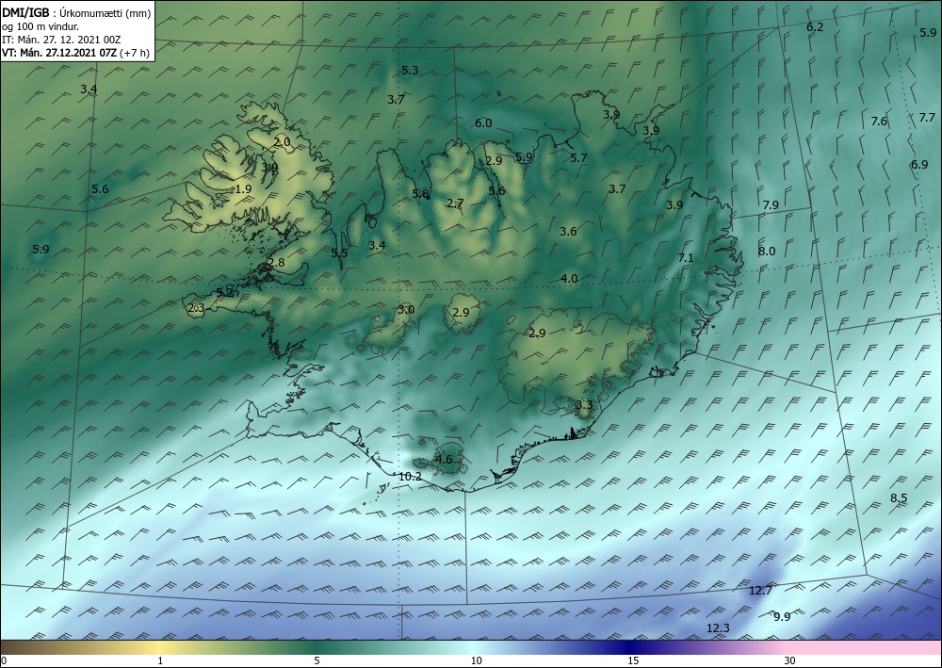Click the map value 1.9

click(243, 188)
